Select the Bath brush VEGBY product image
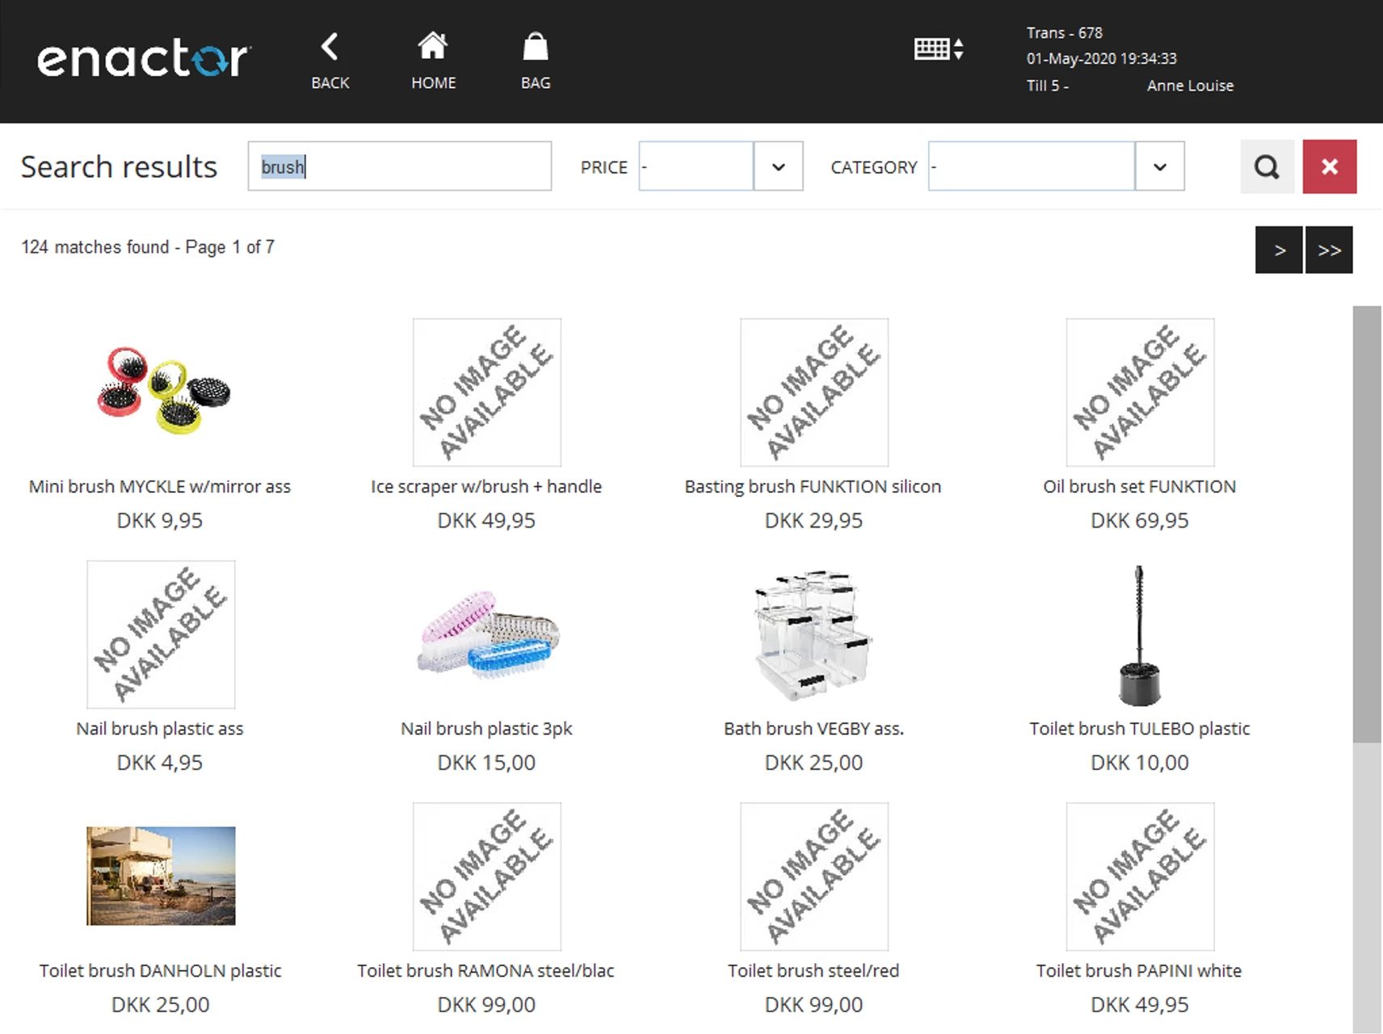1383x1034 pixels. (x=813, y=634)
